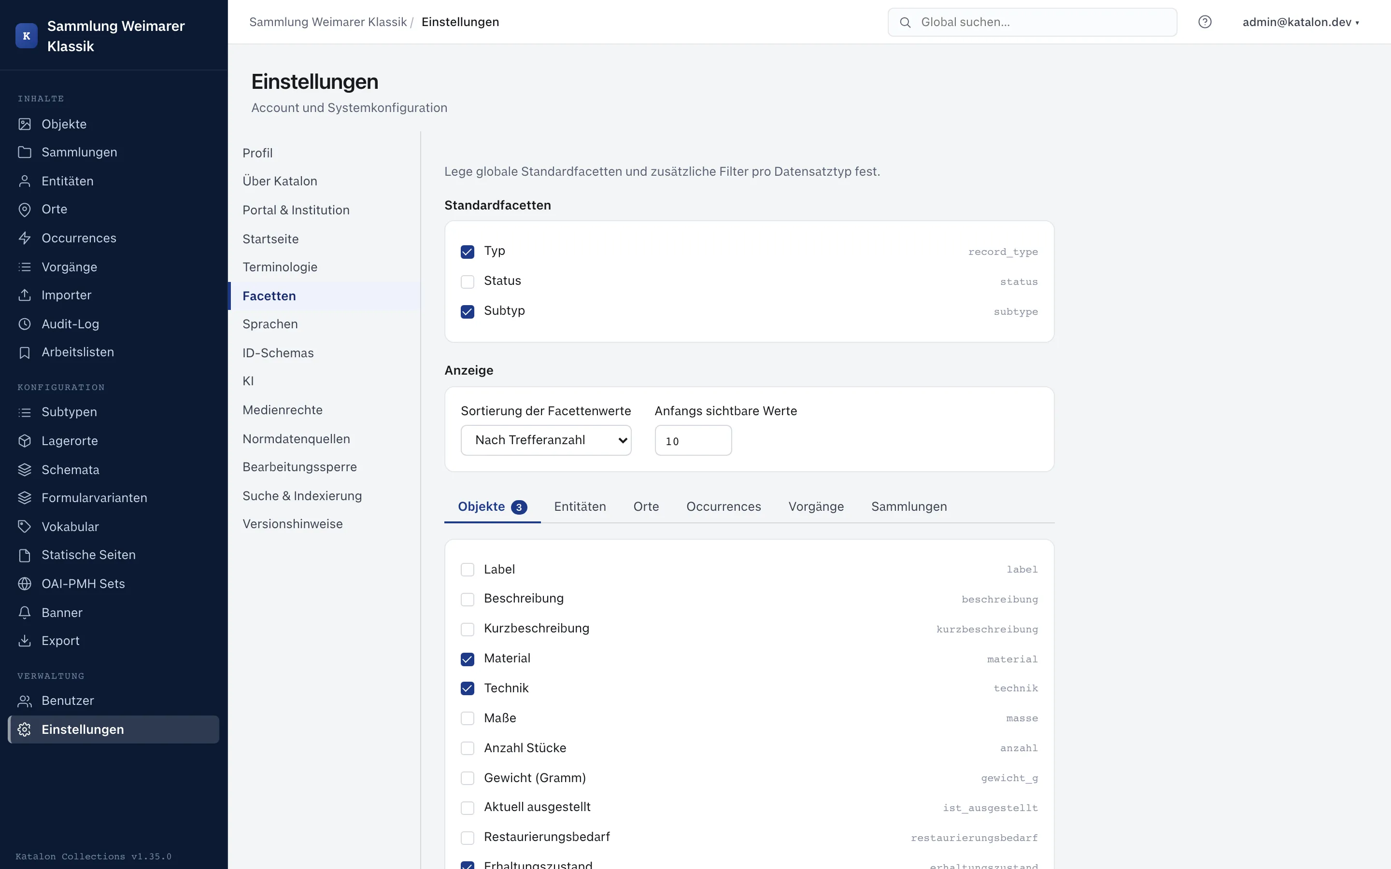The width and height of the screenshot is (1391, 869).
Task: Click the Audit-Log clock icon
Action: coord(25,324)
